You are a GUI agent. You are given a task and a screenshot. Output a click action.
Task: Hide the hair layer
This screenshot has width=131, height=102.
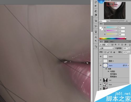tap(101, 80)
